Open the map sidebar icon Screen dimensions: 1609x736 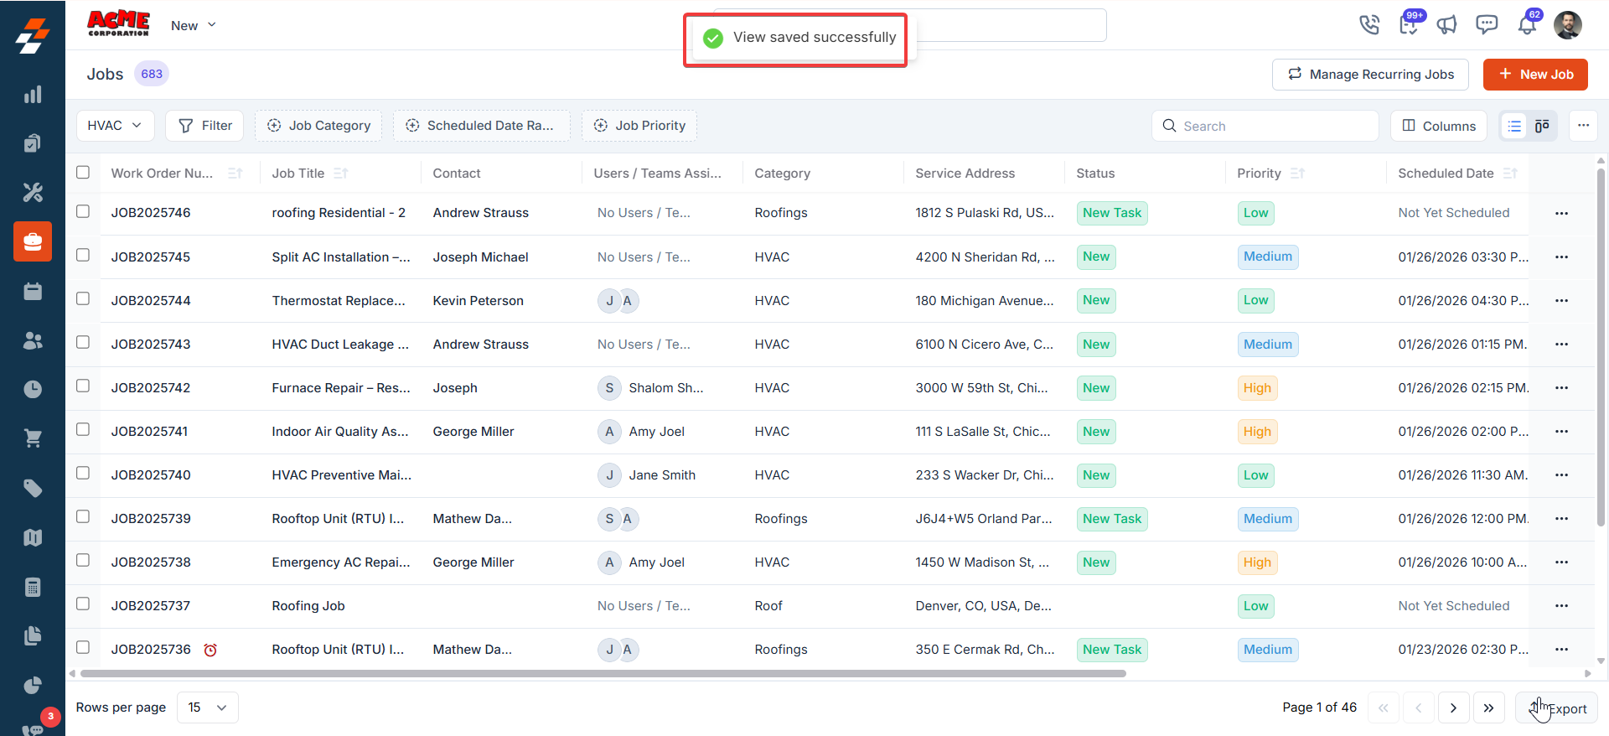point(33,537)
